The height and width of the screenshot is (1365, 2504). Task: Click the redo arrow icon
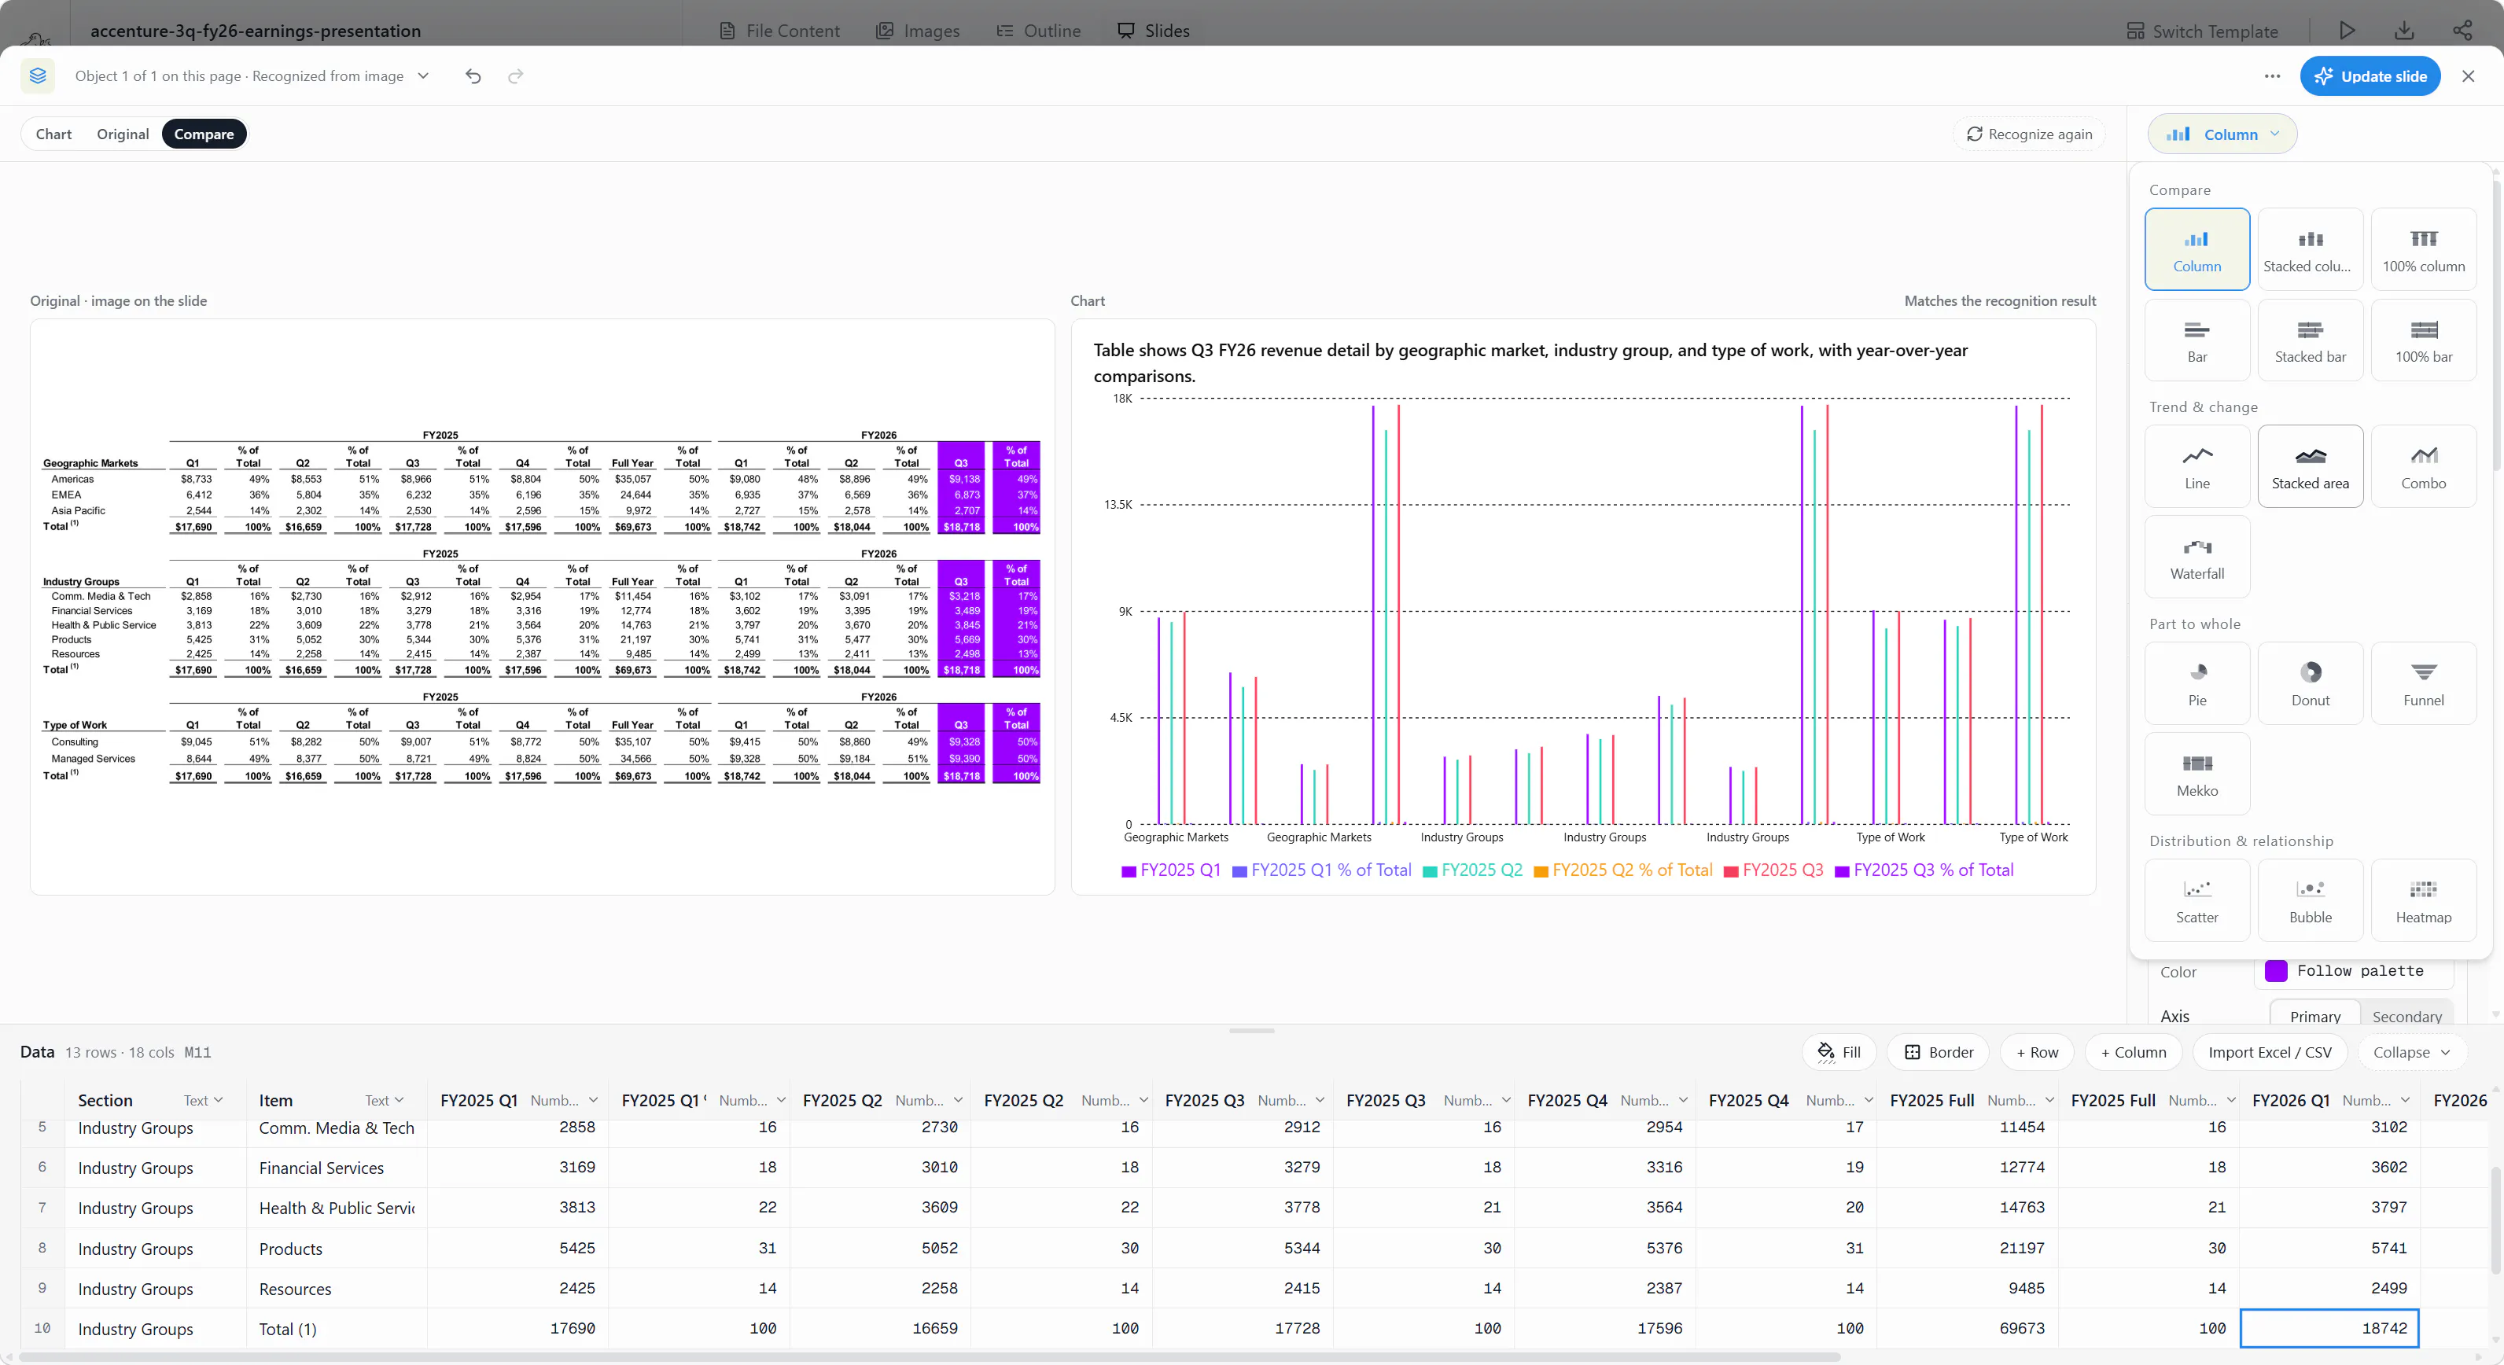pyautogui.click(x=515, y=75)
